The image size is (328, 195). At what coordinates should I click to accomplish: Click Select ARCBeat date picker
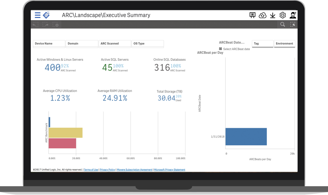[236, 49]
